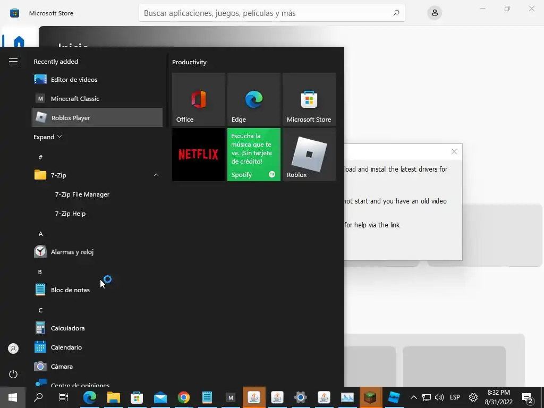This screenshot has width=544, height=408.
Task: Open Bloc de notas app
Action: pyautogui.click(x=97, y=290)
